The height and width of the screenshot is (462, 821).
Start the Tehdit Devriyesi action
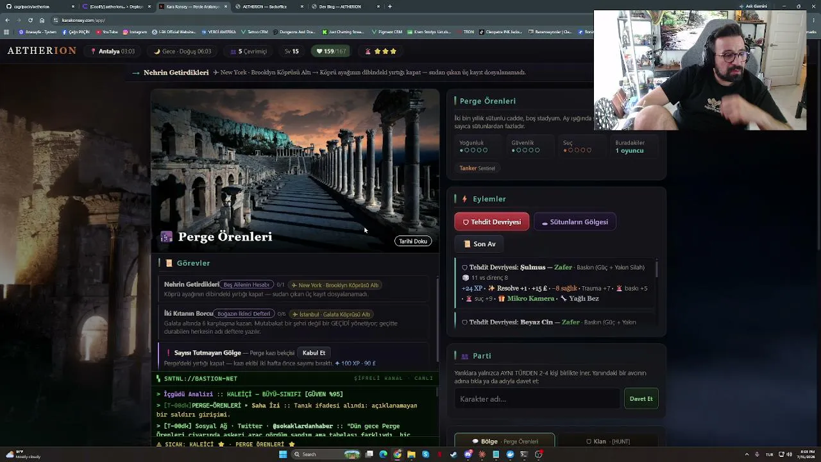point(492,222)
